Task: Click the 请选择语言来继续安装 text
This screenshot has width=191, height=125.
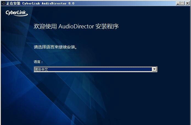Action: (x=55, y=47)
